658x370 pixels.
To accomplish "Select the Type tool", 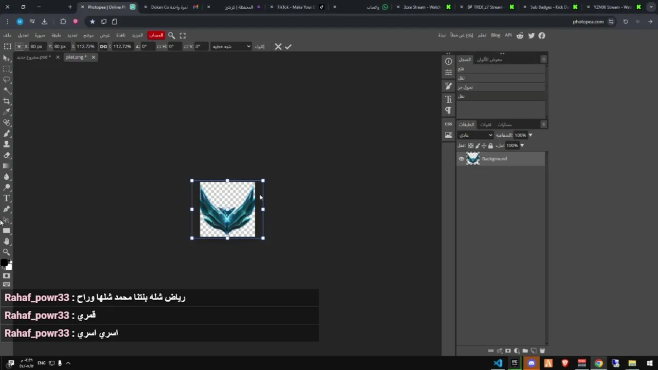I will (7, 198).
